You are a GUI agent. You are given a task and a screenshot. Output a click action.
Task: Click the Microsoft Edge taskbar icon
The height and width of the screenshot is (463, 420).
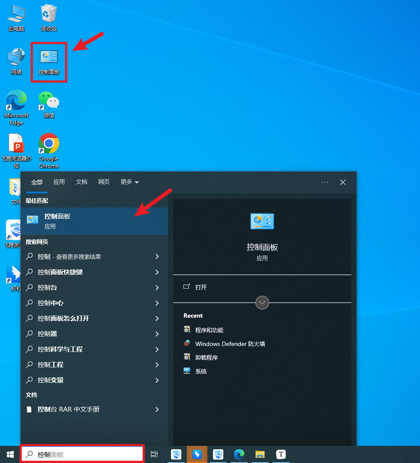[239, 454]
